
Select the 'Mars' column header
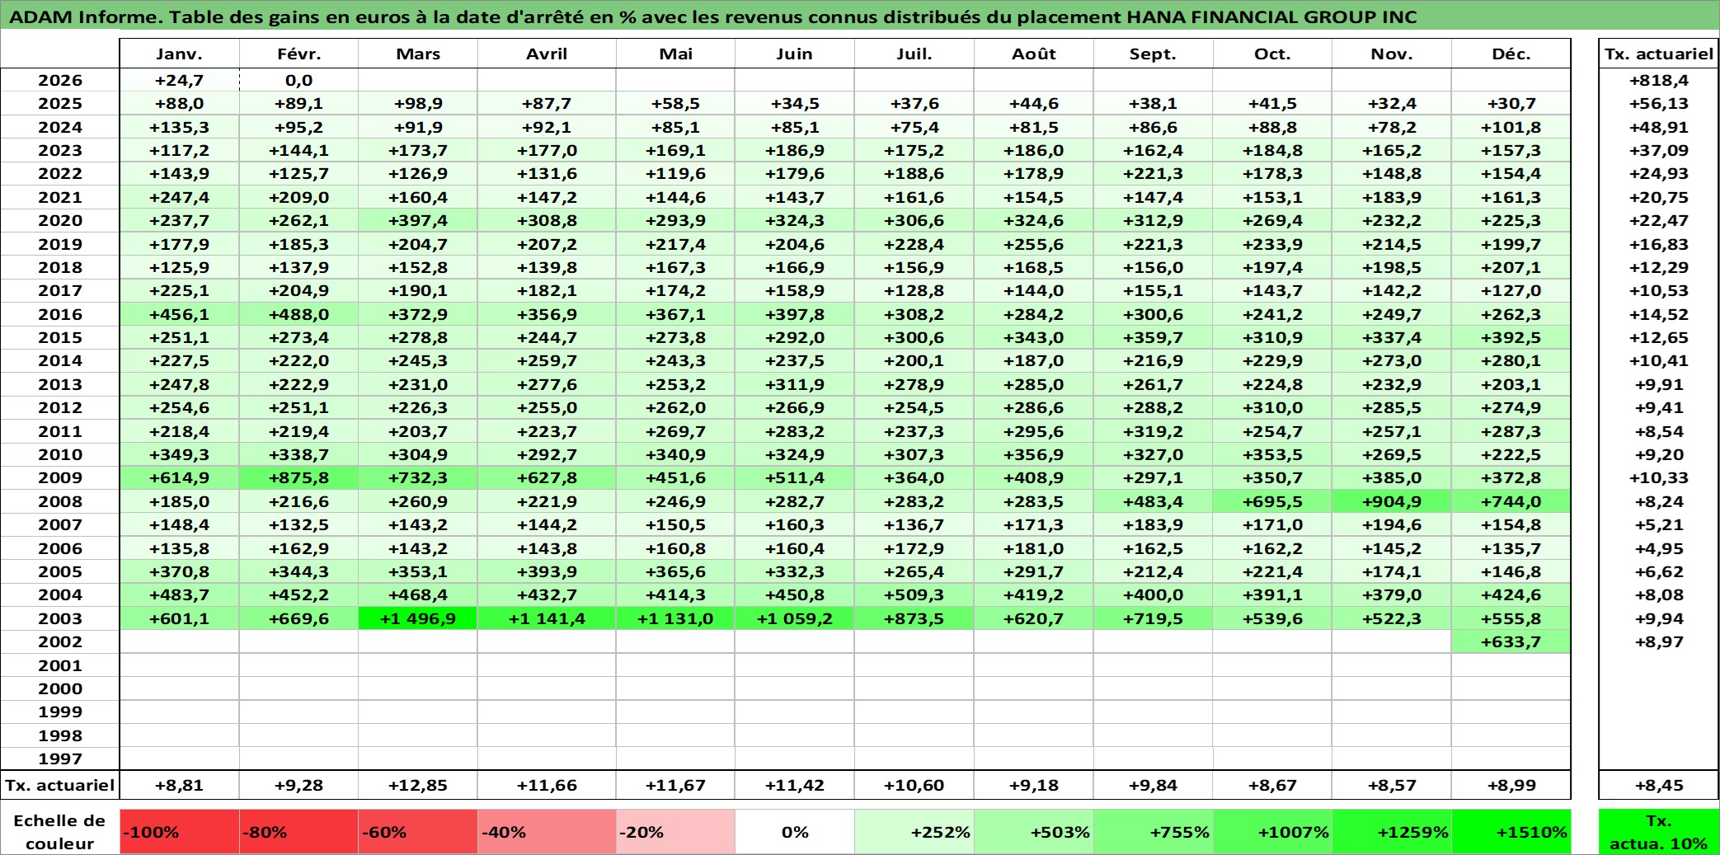pos(418,54)
